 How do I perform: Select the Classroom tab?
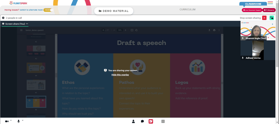[x=253, y=4]
